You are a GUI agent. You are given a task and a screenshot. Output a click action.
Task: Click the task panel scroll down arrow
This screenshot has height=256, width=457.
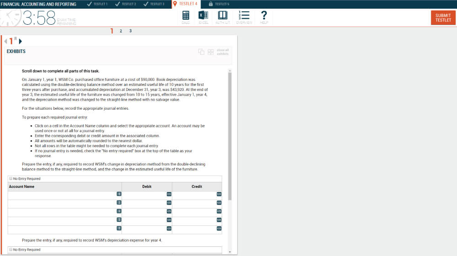coord(230,251)
